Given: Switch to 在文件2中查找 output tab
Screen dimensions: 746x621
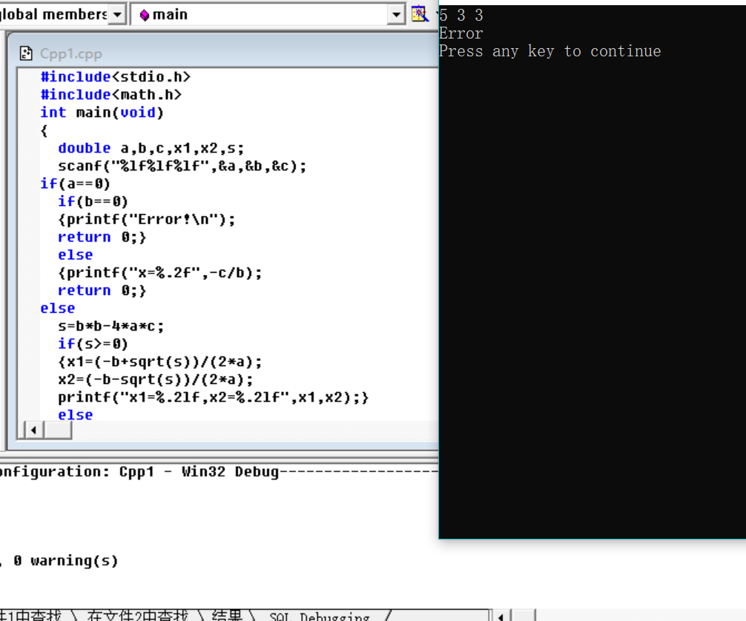Looking at the screenshot, I should pos(138,615).
